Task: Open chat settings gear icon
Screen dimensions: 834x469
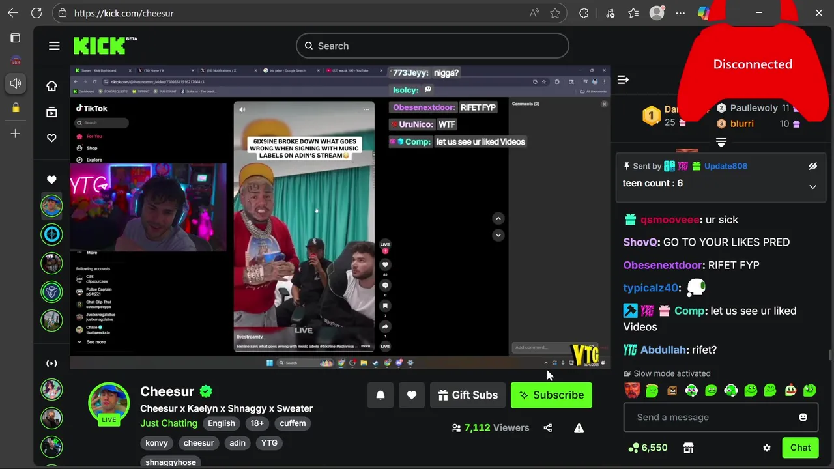Action: coord(767,448)
